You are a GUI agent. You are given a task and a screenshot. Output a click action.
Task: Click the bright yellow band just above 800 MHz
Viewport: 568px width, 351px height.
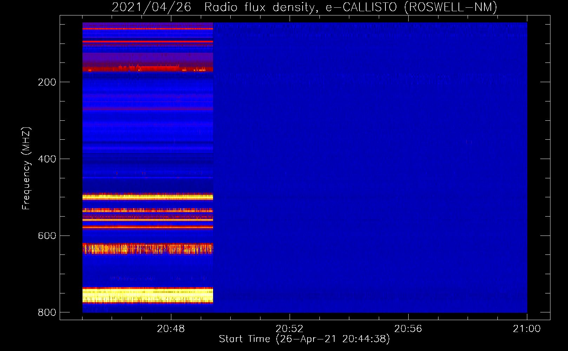pyautogui.click(x=148, y=296)
